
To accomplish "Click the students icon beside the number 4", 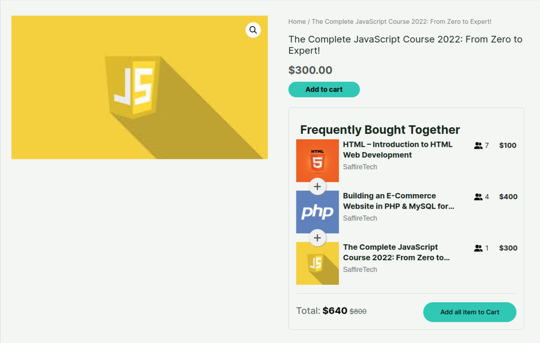I will pyautogui.click(x=478, y=197).
